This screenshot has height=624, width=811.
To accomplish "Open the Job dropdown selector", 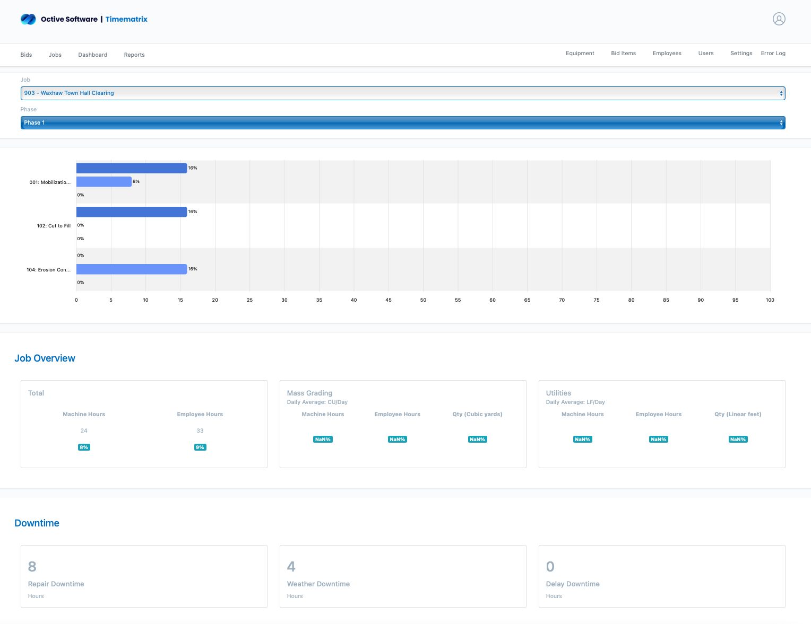I will click(402, 93).
